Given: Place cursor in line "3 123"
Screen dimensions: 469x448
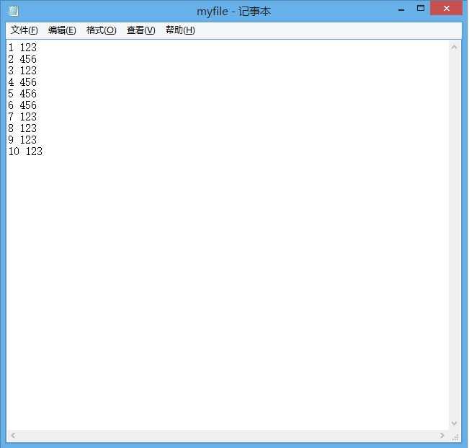Looking at the screenshot, I should [22, 71].
